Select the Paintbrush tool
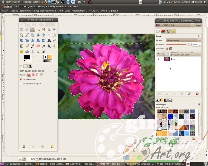The image size is (208, 166). point(32,46)
